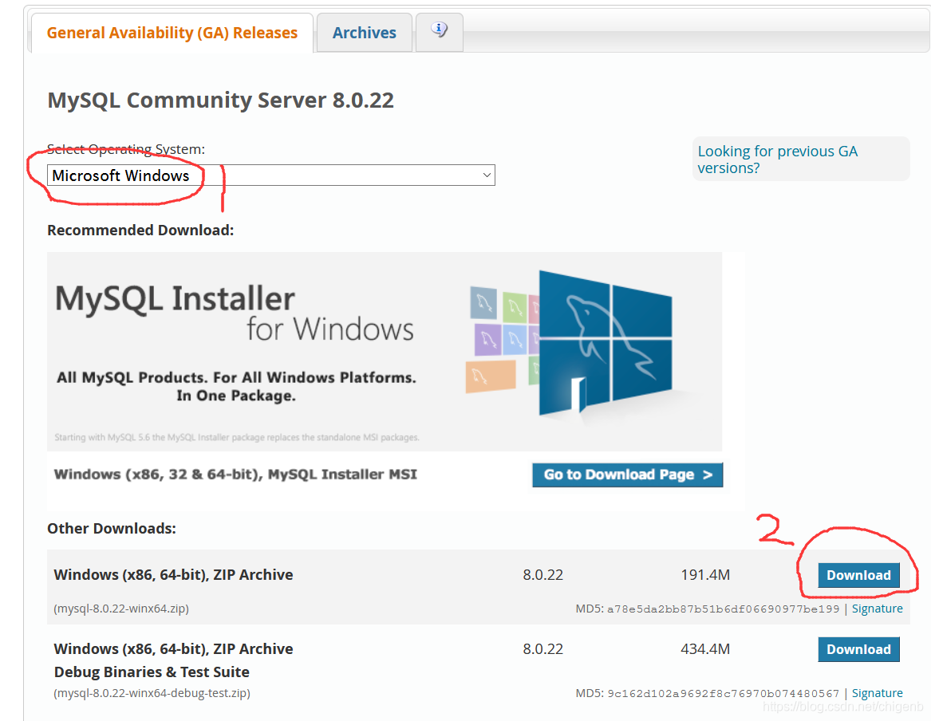The image size is (931, 721).
Task: Click the Debug Binaries & Test Suite title
Action: coord(152,672)
